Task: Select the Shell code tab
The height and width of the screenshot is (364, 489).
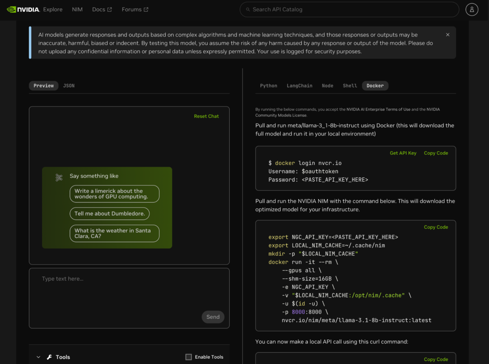Action: pos(350,86)
